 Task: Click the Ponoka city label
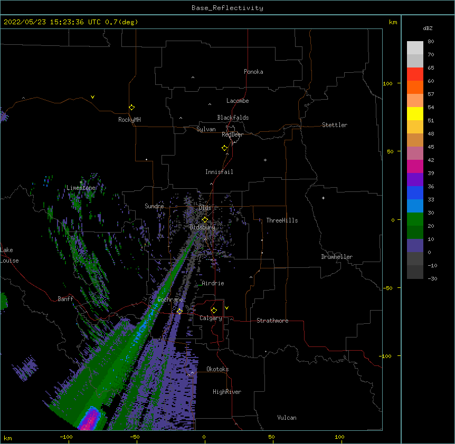pyautogui.click(x=253, y=72)
